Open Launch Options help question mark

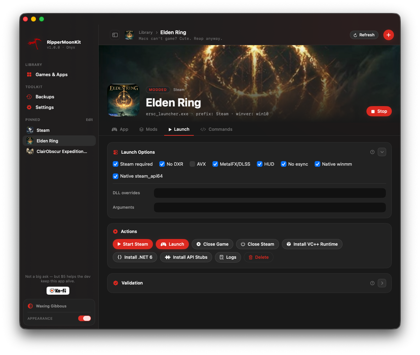[x=372, y=152]
